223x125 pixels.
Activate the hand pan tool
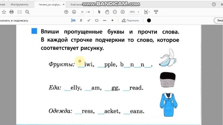click(x=107, y=12)
